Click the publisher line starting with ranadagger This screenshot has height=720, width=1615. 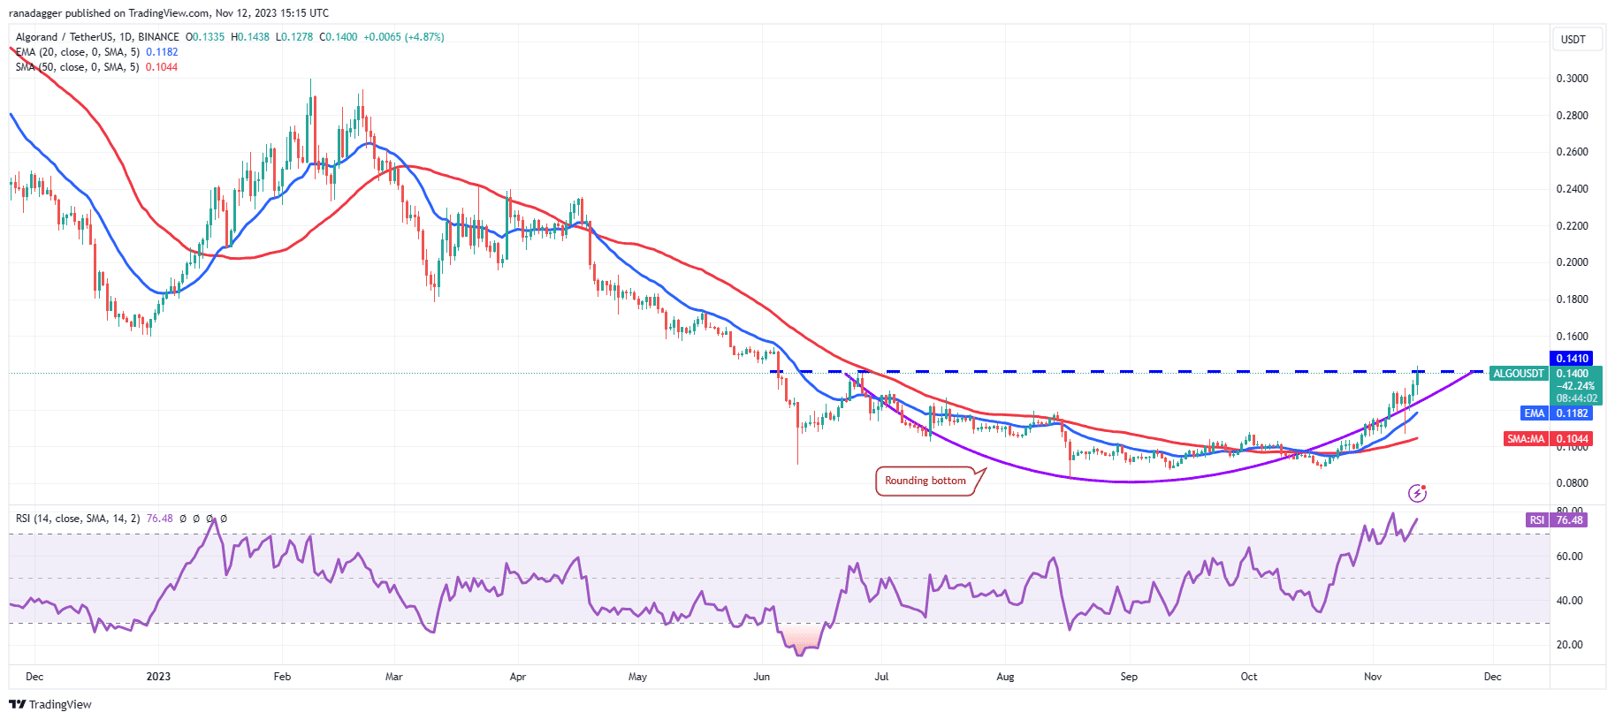(x=169, y=13)
